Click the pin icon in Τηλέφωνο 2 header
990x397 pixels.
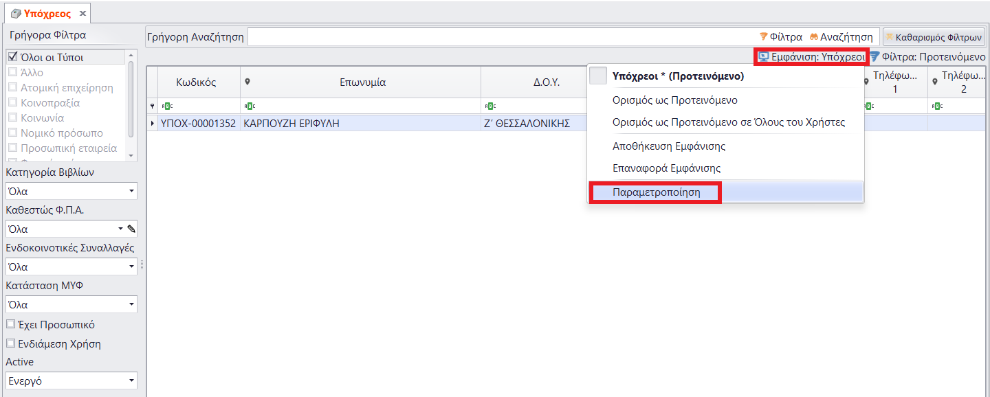point(935,82)
